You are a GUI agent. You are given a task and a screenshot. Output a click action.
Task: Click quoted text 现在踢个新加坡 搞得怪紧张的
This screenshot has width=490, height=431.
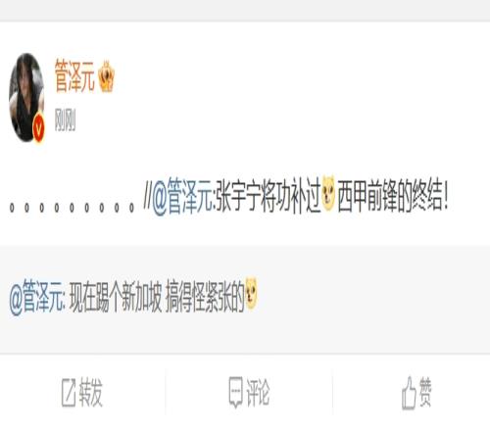pos(157,297)
